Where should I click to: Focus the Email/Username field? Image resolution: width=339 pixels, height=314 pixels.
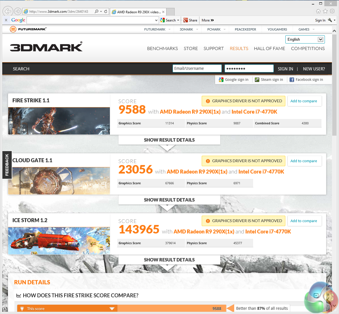(x=197, y=68)
